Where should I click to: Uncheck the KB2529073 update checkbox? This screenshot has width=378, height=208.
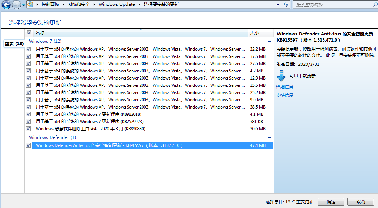pyautogui.click(x=29, y=122)
